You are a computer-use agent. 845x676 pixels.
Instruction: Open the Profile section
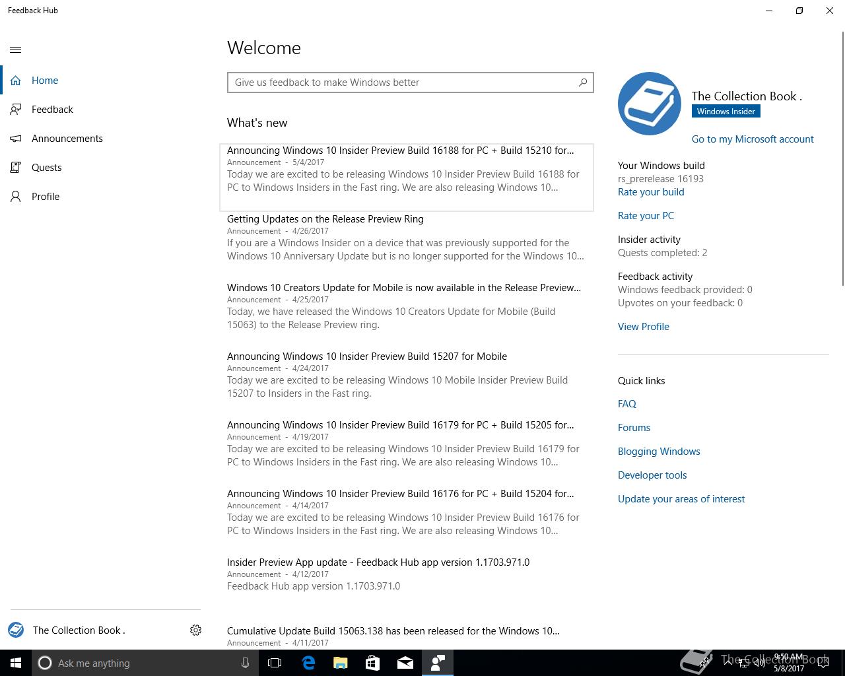click(100, 197)
